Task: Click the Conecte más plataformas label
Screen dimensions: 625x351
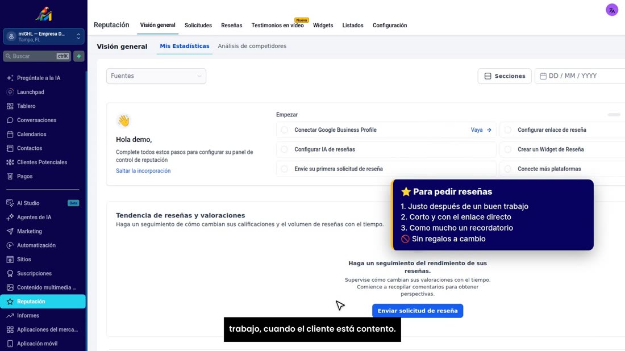Action: click(x=549, y=169)
